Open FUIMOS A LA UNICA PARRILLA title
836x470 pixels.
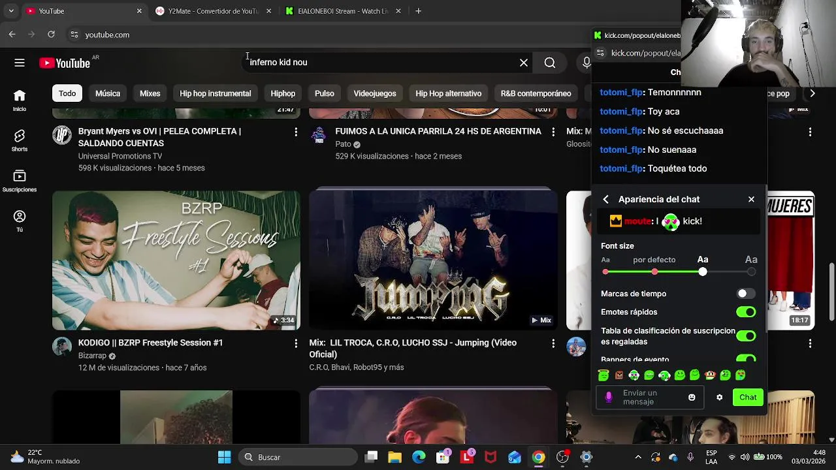coord(438,131)
